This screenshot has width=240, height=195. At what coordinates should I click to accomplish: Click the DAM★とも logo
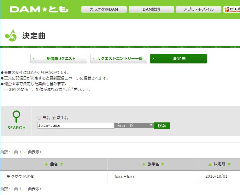coord(39,9)
